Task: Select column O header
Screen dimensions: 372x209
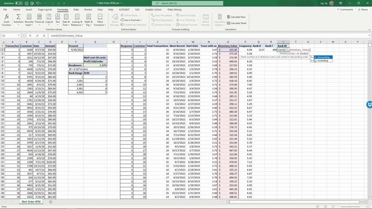Action: pos(228,42)
